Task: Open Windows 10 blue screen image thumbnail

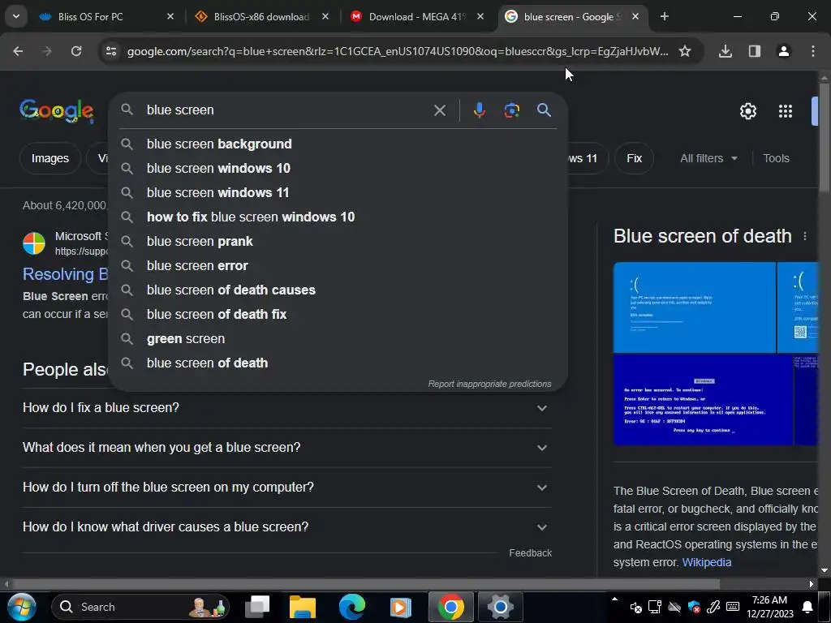Action: coord(695,307)
